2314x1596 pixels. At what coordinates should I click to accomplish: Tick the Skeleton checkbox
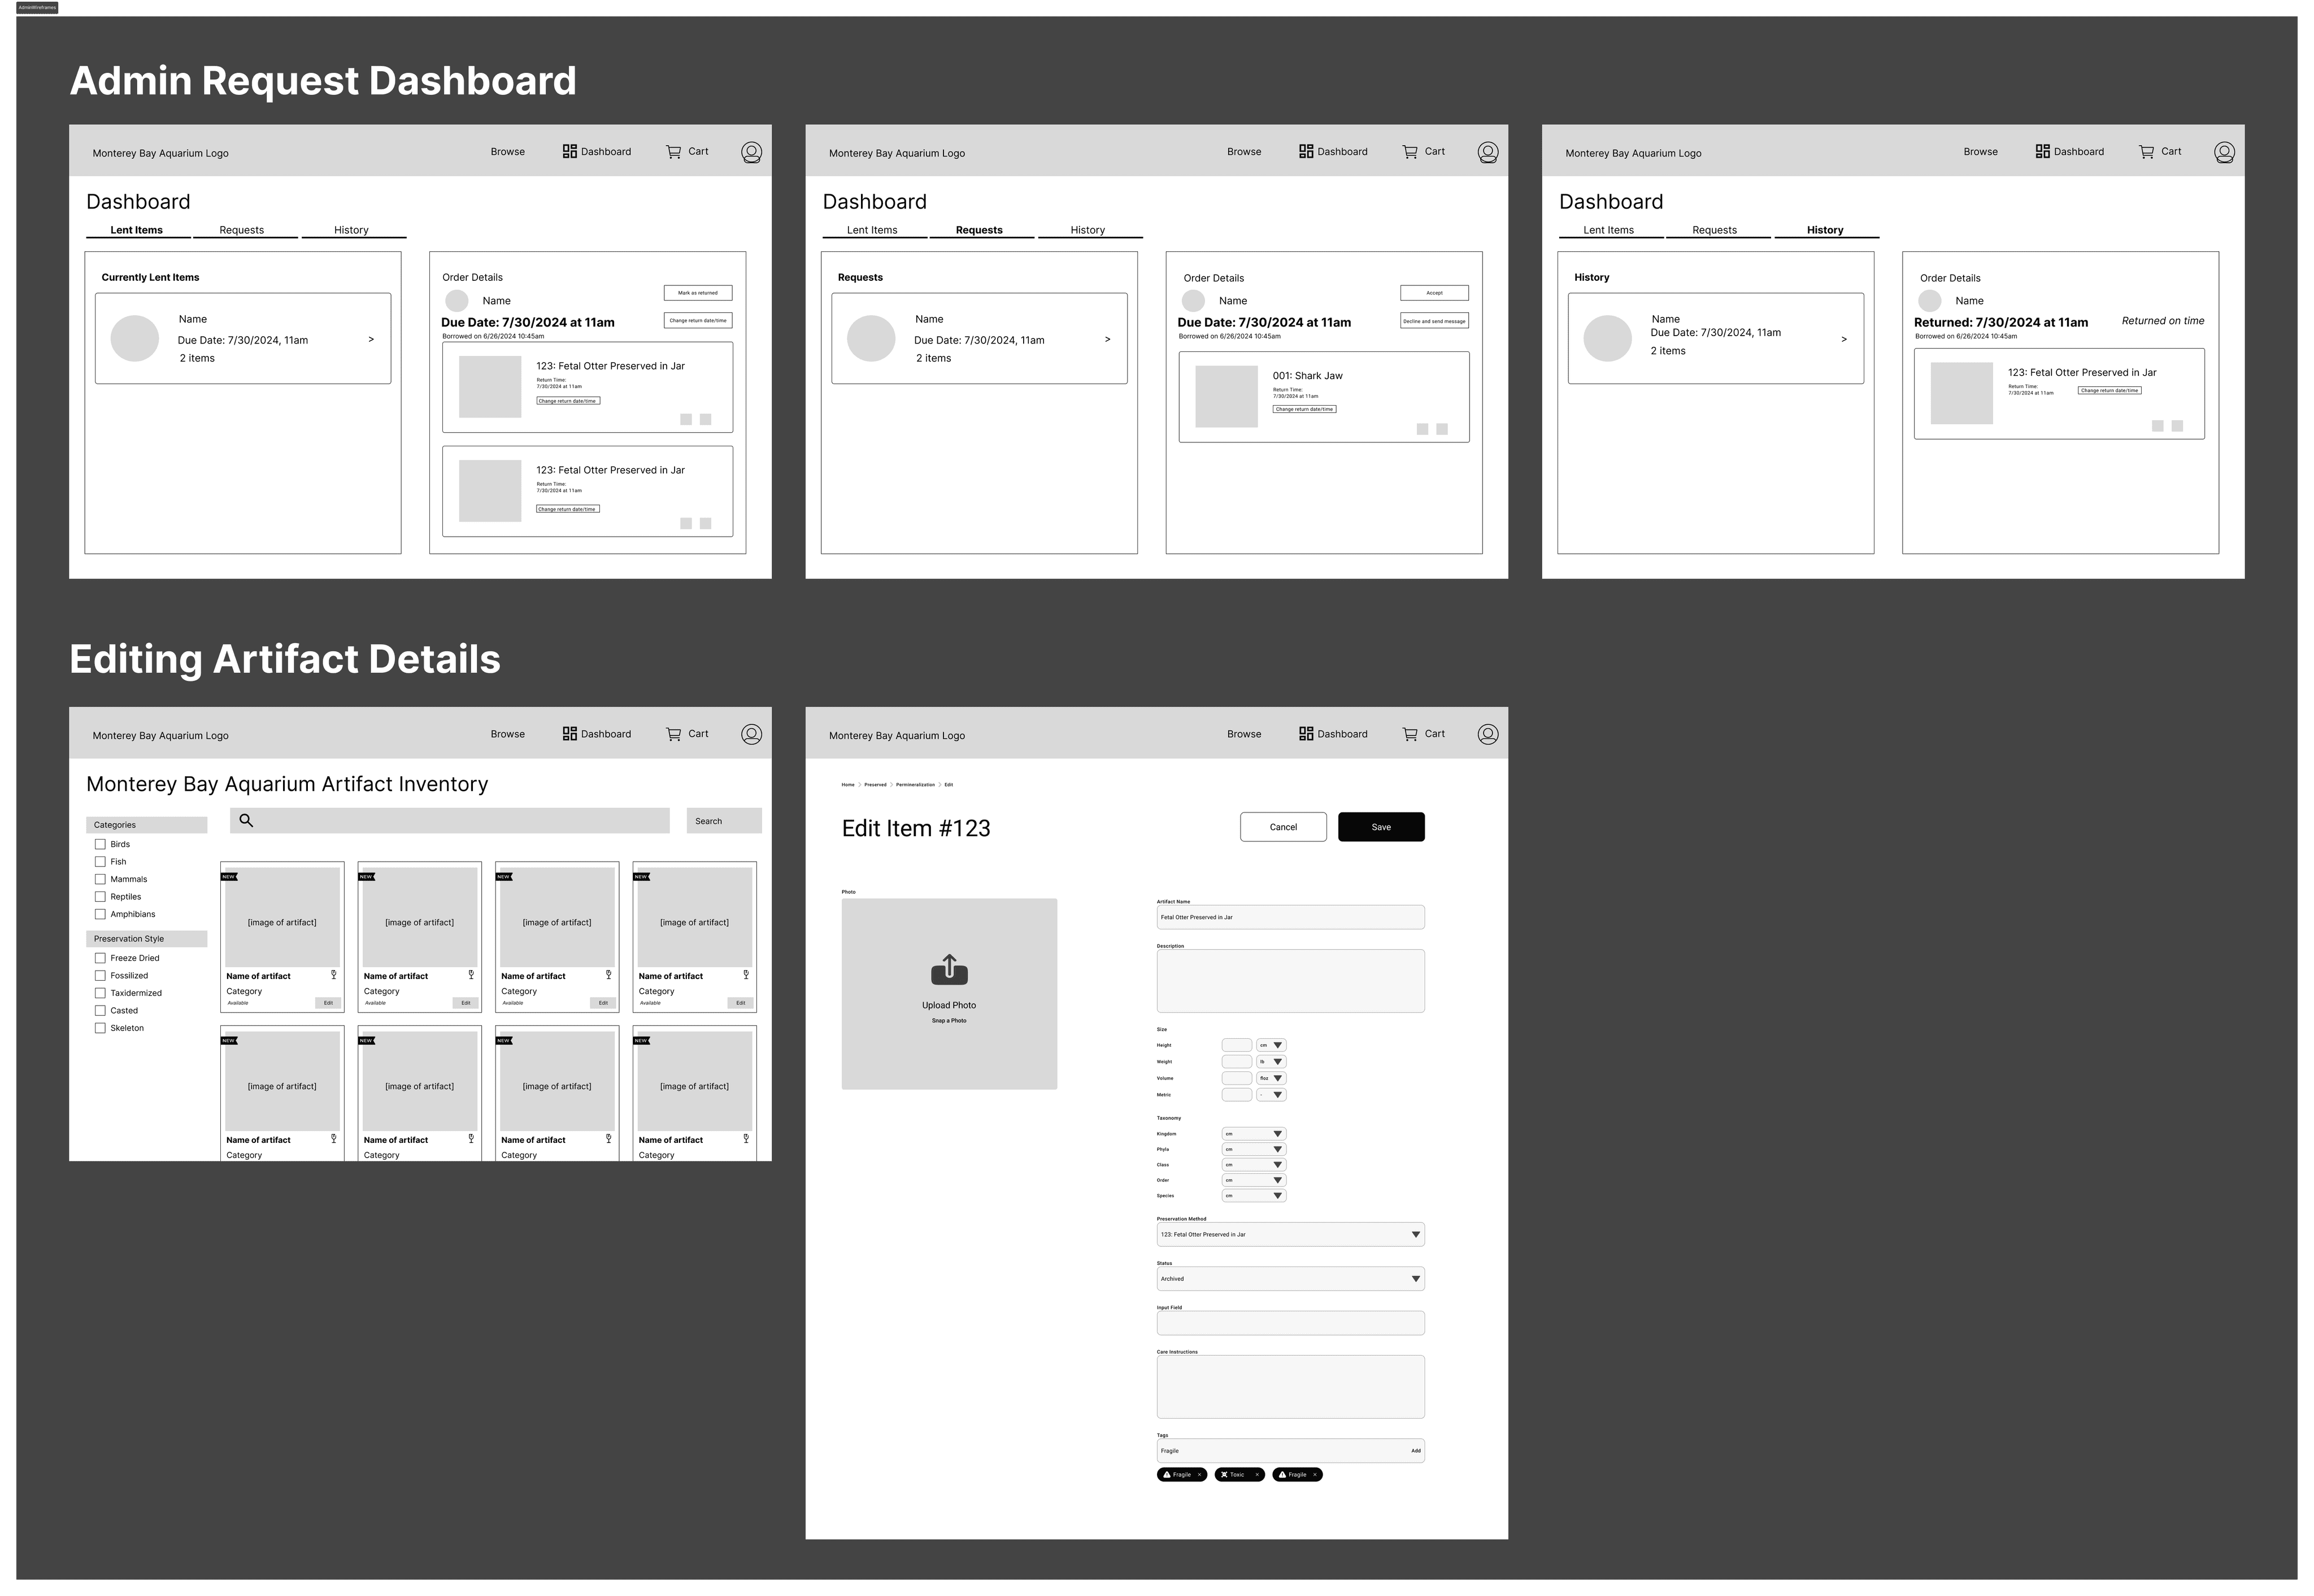[100, 1028]
